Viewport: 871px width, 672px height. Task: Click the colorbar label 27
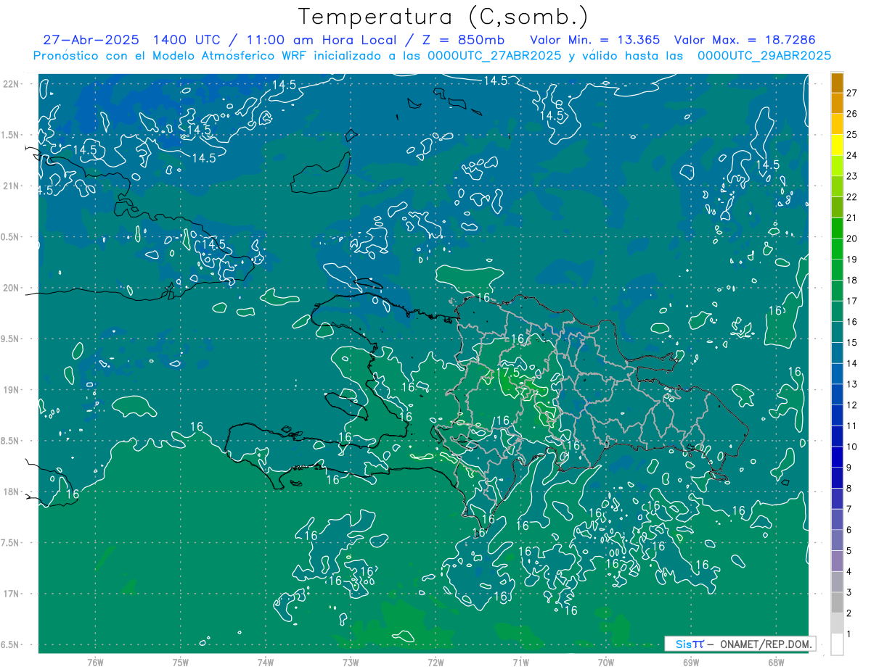click(852, 93)
